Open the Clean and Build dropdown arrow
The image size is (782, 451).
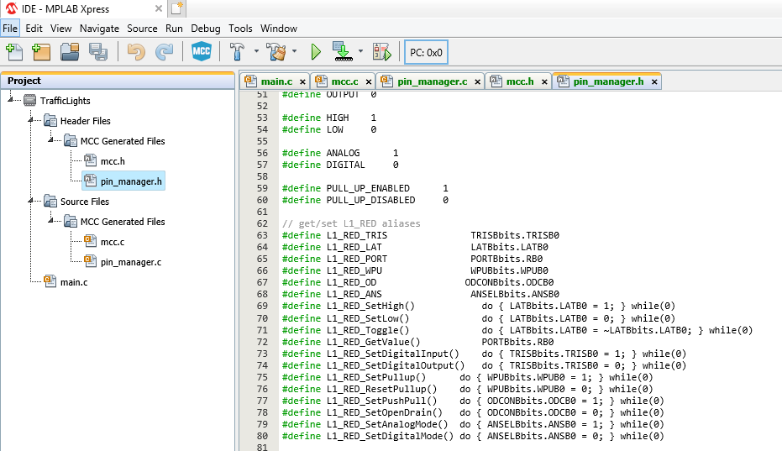[295, 52]
